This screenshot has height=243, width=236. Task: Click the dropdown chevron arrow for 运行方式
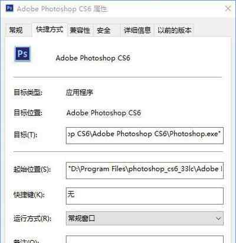click(218, 218)
